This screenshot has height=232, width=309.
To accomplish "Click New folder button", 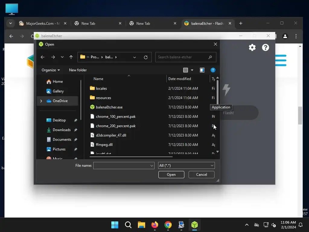I will pos(78,70).
